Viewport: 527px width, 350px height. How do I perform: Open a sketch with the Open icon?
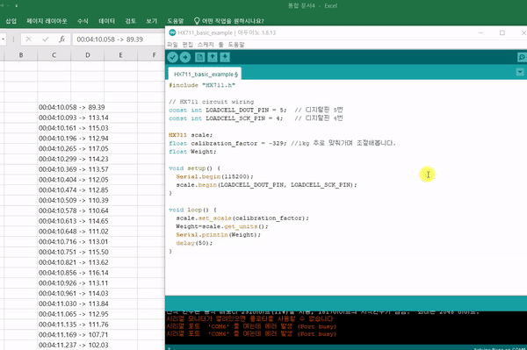coord(213,57)
